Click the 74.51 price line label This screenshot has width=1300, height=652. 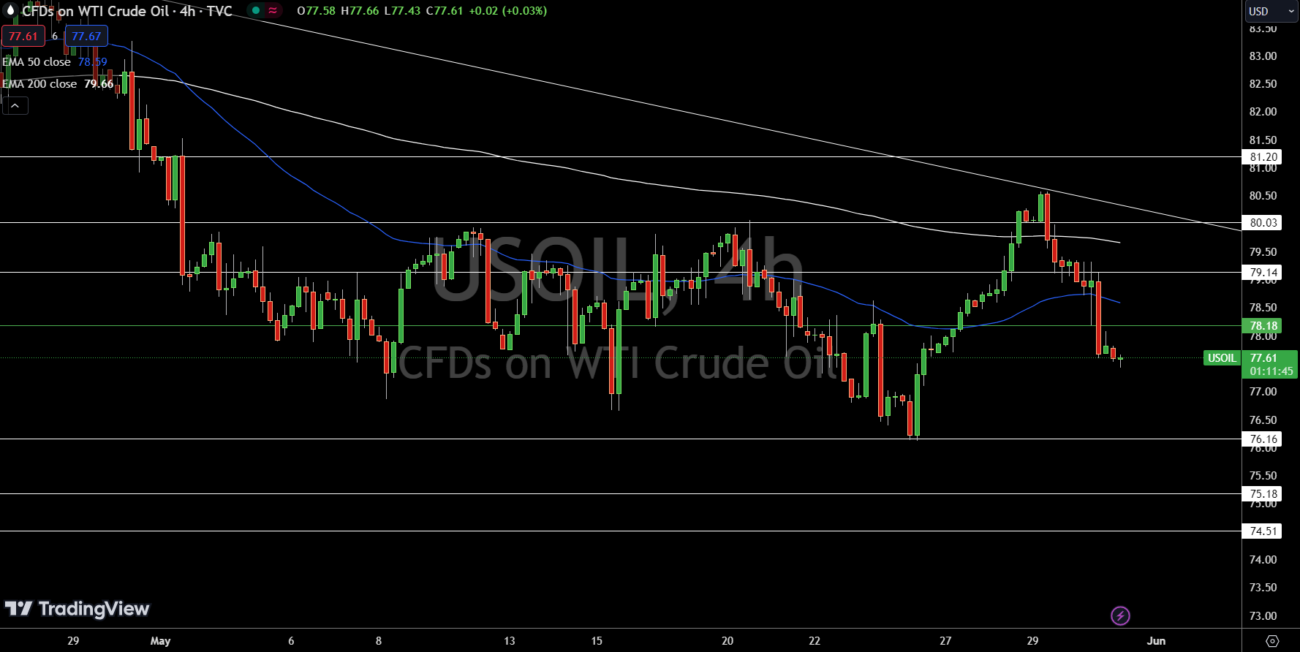pyautogui.click(x=1263, y=531)
